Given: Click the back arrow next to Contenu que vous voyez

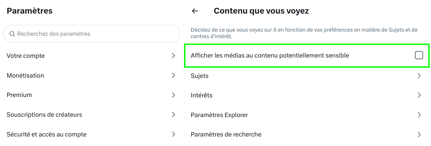Looking at the screenshot, I should pyautogui.click(x=195, y=11).
